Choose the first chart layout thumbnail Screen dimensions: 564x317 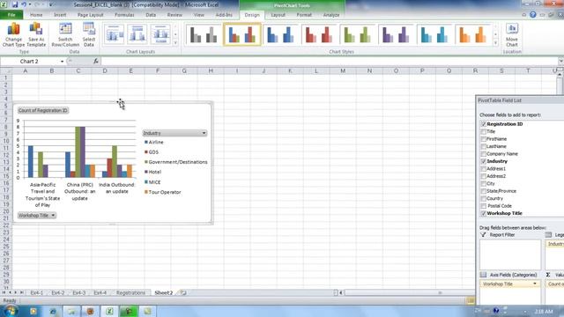click(115, 34)
